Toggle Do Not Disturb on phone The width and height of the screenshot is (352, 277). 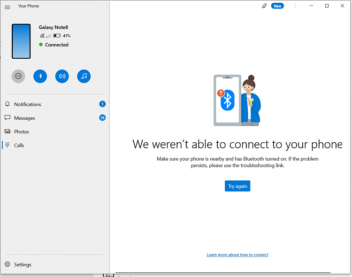[18, 76]
